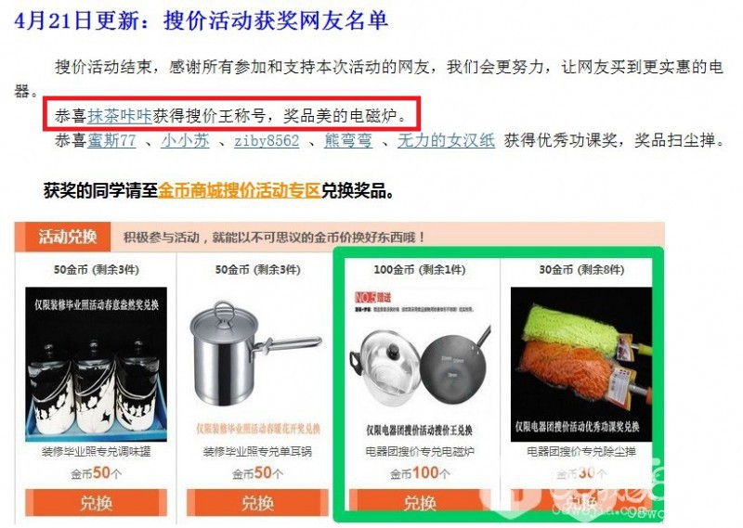743x528 pixels.
Task: Open the 装修毕业照专兑调味罐 product title
Action: [97, 451]
